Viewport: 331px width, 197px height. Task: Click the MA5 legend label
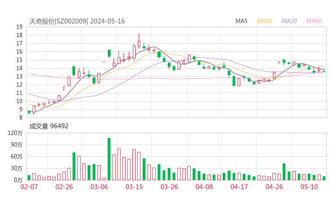[x=241, y=21]
